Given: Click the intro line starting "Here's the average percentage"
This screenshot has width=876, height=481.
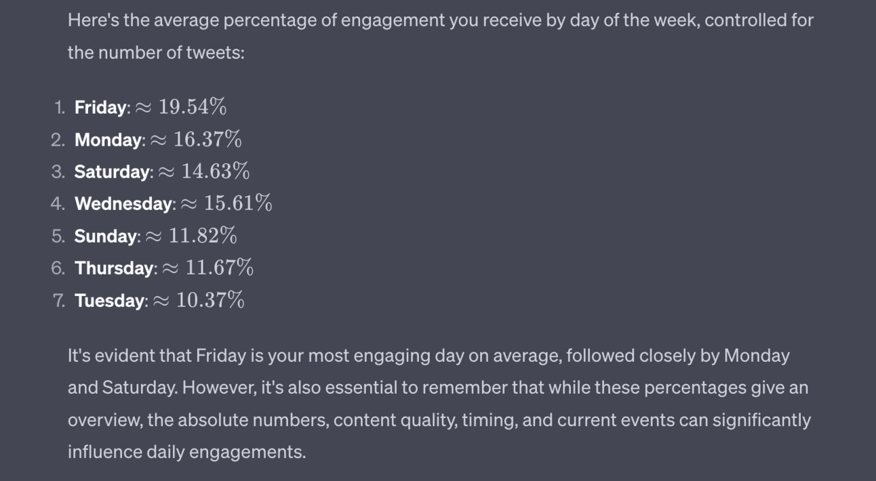Looking at the screenshot, I should pos(440,20).
